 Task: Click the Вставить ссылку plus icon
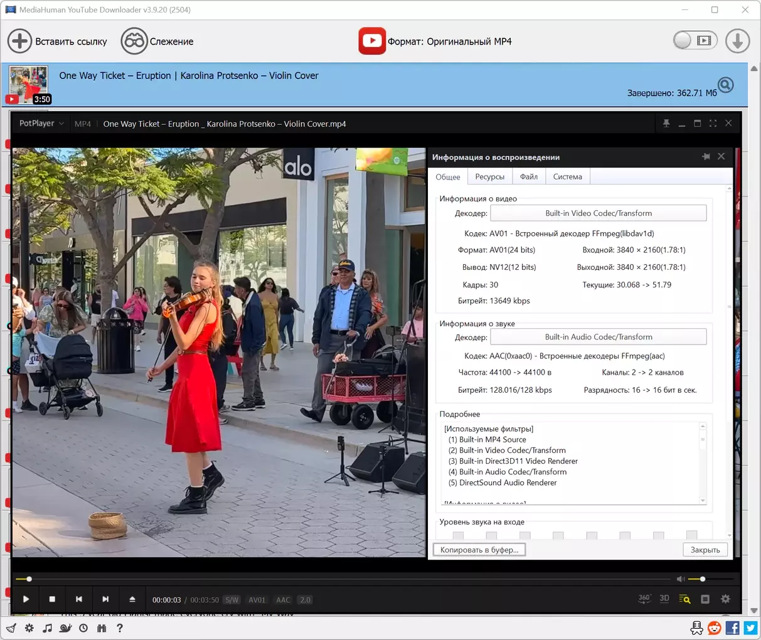[19, 41]
